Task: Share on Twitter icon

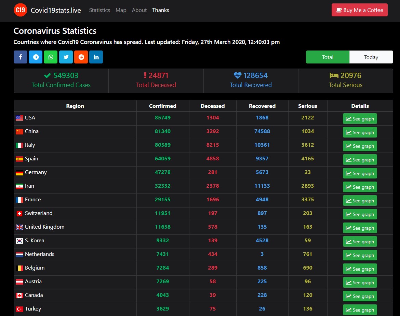Action: click(66, 57)
